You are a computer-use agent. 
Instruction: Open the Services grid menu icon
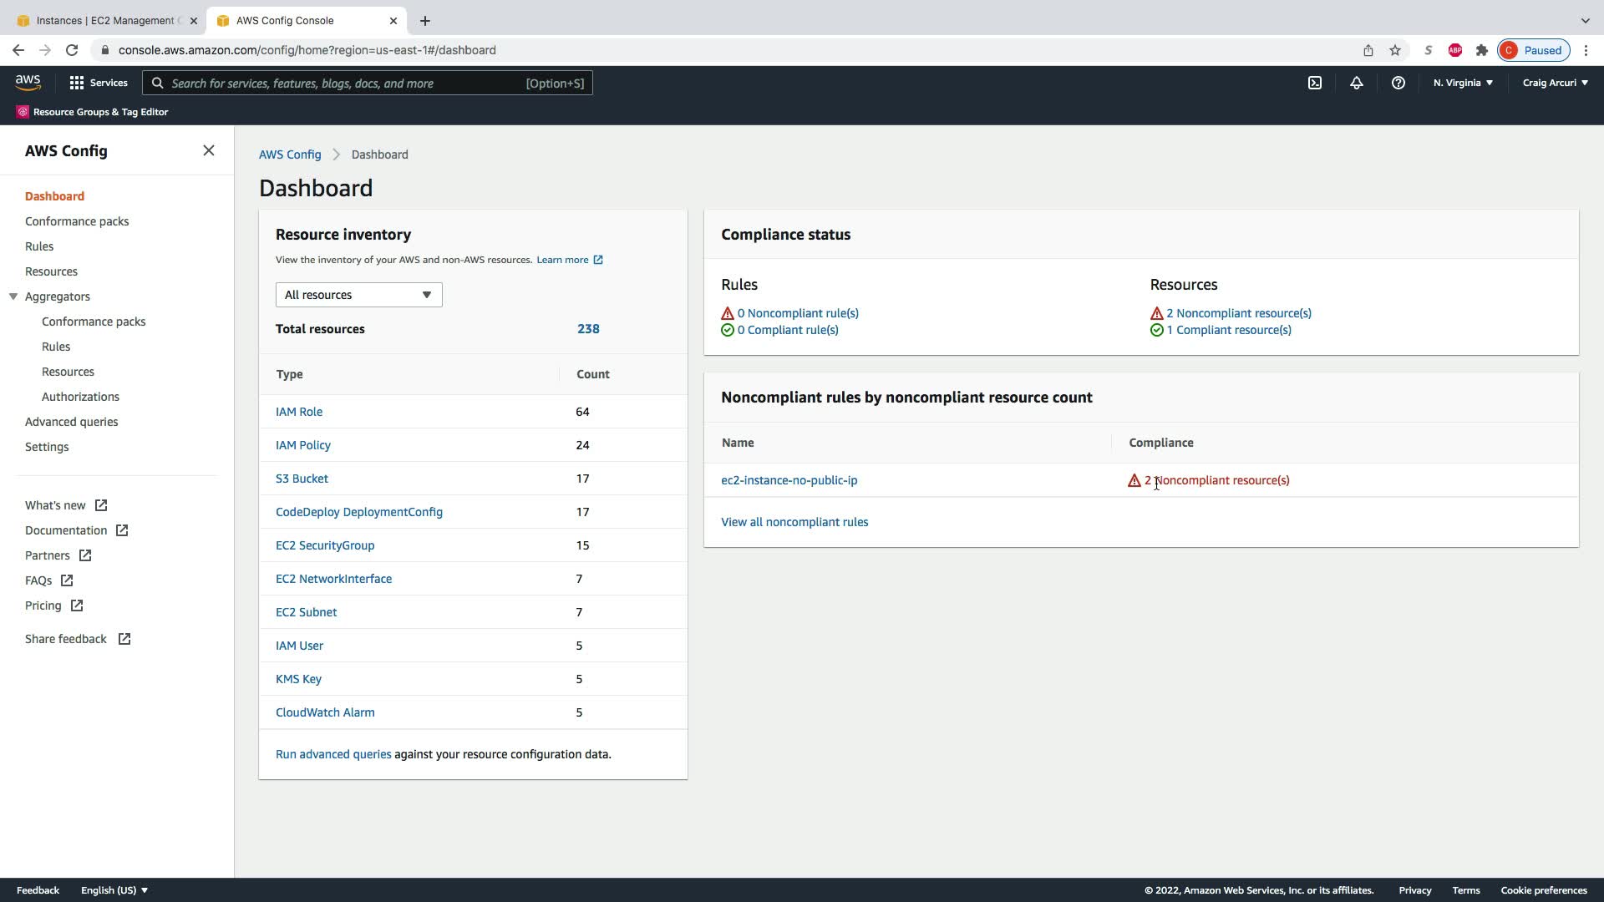pos(77,83)
